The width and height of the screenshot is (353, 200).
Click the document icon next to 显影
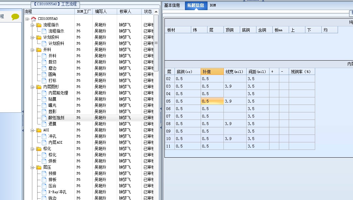(x=44, y=111)
